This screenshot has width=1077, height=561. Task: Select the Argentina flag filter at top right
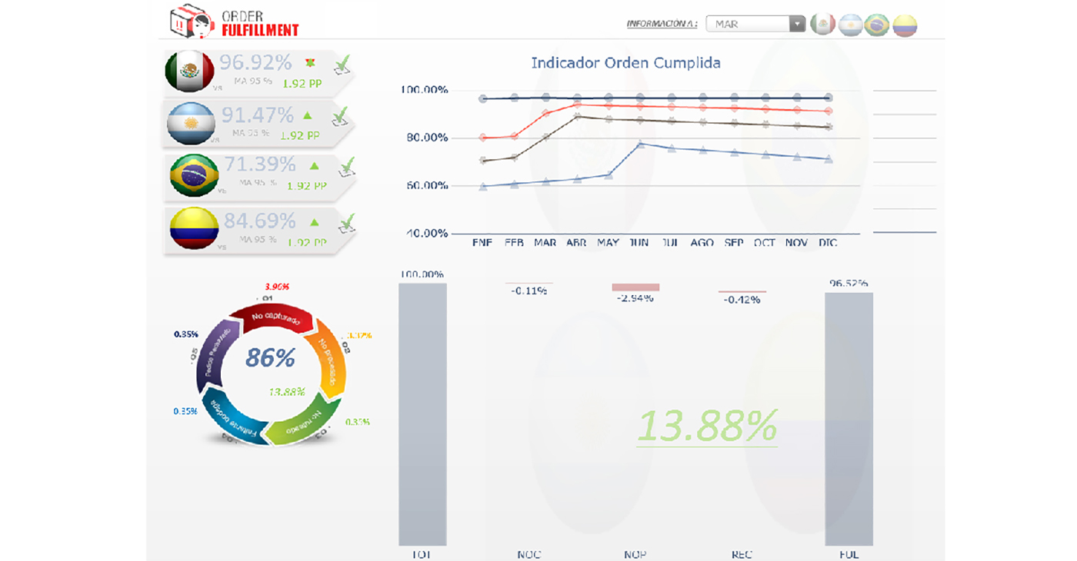click(x=851, y=25)
